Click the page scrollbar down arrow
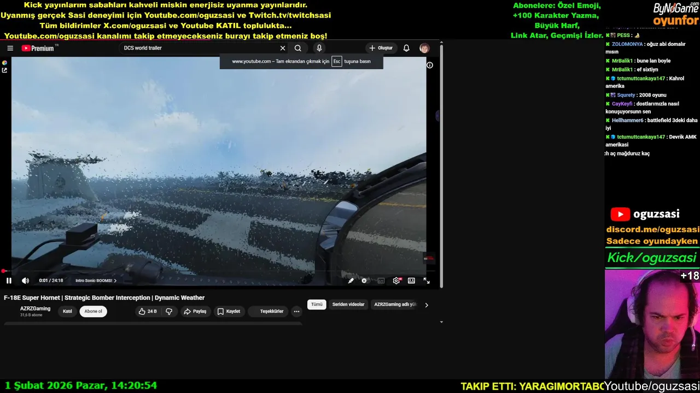 coord(441,321)
